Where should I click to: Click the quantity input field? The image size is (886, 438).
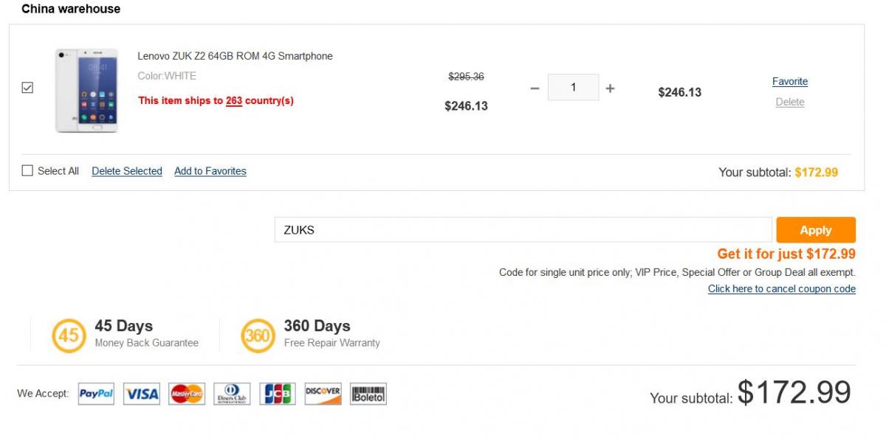coord(573,88)
